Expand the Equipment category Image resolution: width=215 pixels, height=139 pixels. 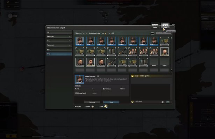point(59,45)
